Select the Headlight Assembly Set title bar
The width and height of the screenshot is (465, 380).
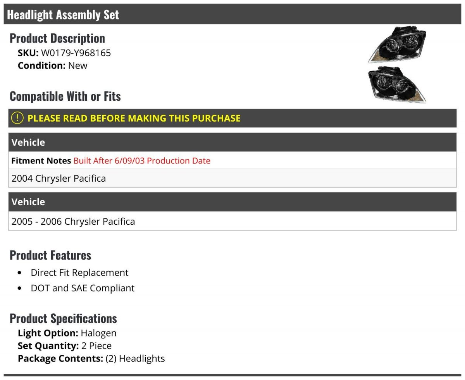232,14
